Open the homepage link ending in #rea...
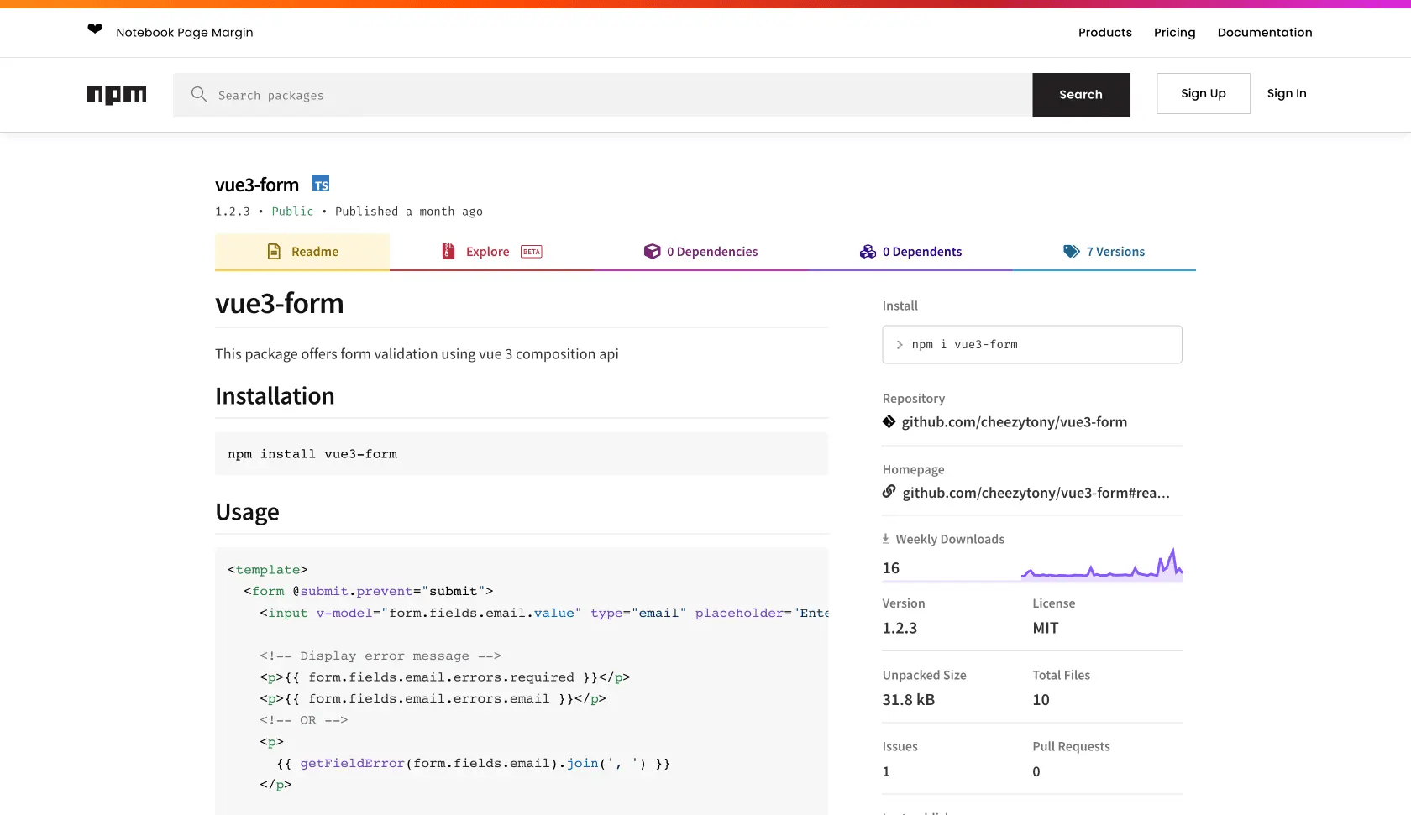The image size is (1411, 815). [x=1036, y=493]
